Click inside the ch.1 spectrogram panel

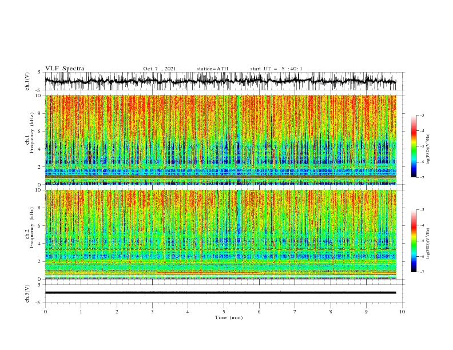pos(220,140)
